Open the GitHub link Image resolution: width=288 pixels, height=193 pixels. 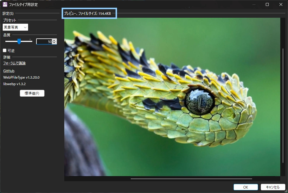[9, 71]
